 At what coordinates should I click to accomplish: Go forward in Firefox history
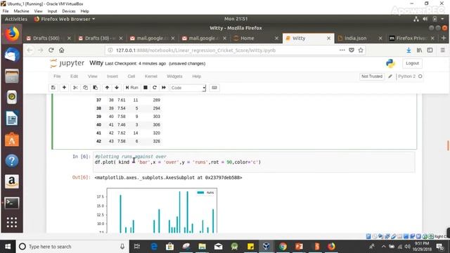[x=41, y=50]
